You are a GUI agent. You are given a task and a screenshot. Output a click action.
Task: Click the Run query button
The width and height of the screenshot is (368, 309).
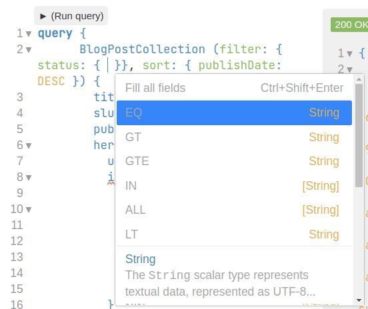click(71, 16)
